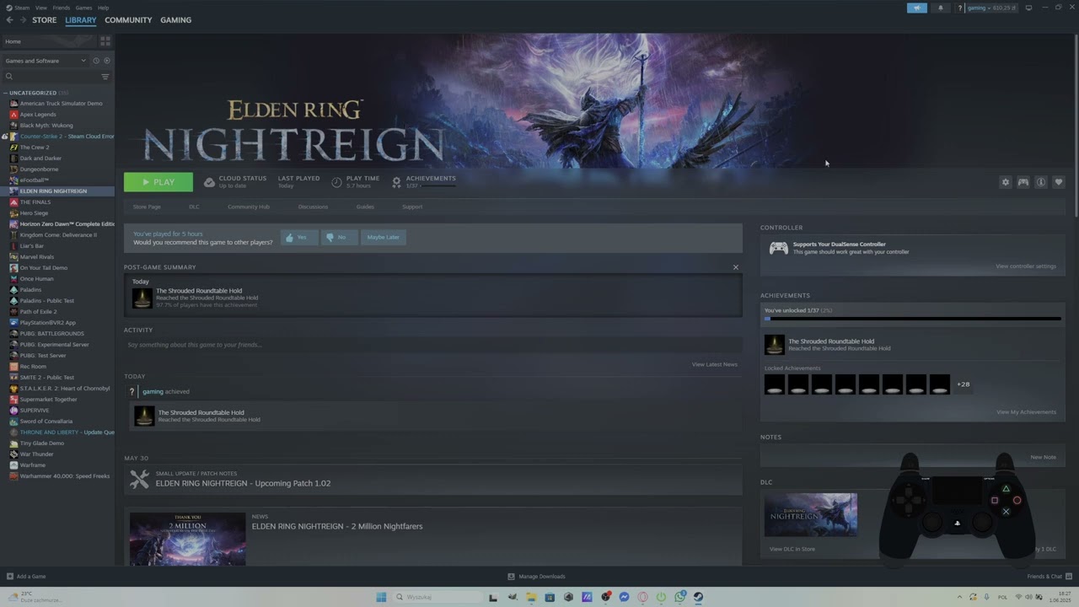
Task: Create a New Note
Action: tap(1043, 457)
